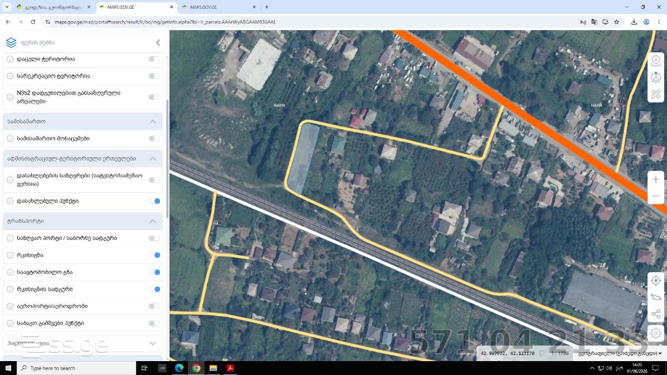Viewport: 667px width, 375px height.
Task: Expand the section below ტრანსპორტი
Action: coord(153,343)
